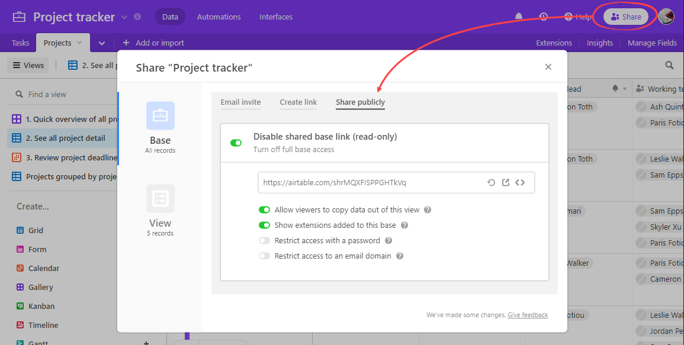Open base history via the clock icon
This screenshot has height=345, width=684.
pos(543,17)
